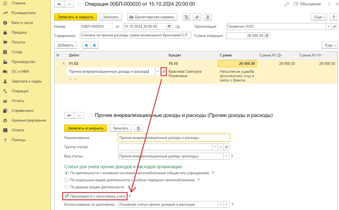Open calculator for Сумма операции

pos(267,36)
